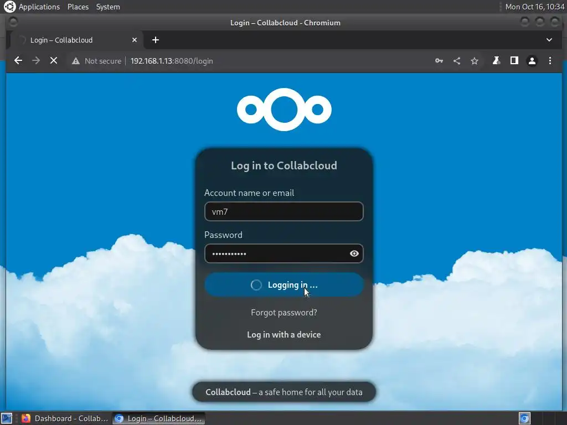The image size is (567, 425).
Task: Click the window menu button in title bar
Action: [13, 22]
